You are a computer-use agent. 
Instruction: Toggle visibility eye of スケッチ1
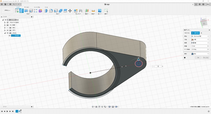pos(10,36)
